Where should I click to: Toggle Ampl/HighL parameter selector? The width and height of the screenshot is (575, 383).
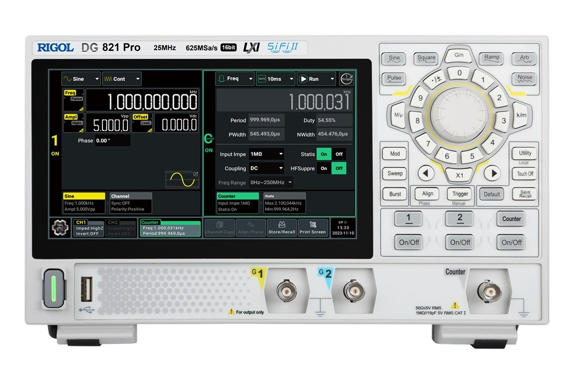coord(73,123)
